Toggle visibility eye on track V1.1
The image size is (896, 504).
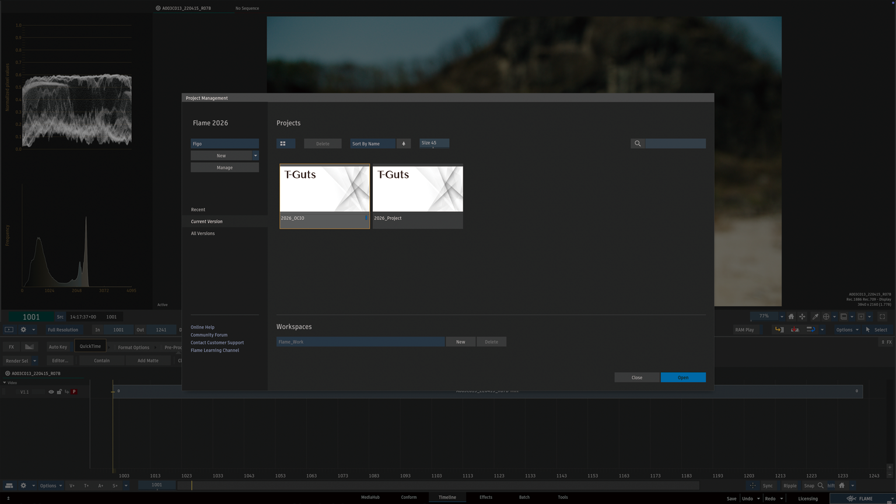51,392
